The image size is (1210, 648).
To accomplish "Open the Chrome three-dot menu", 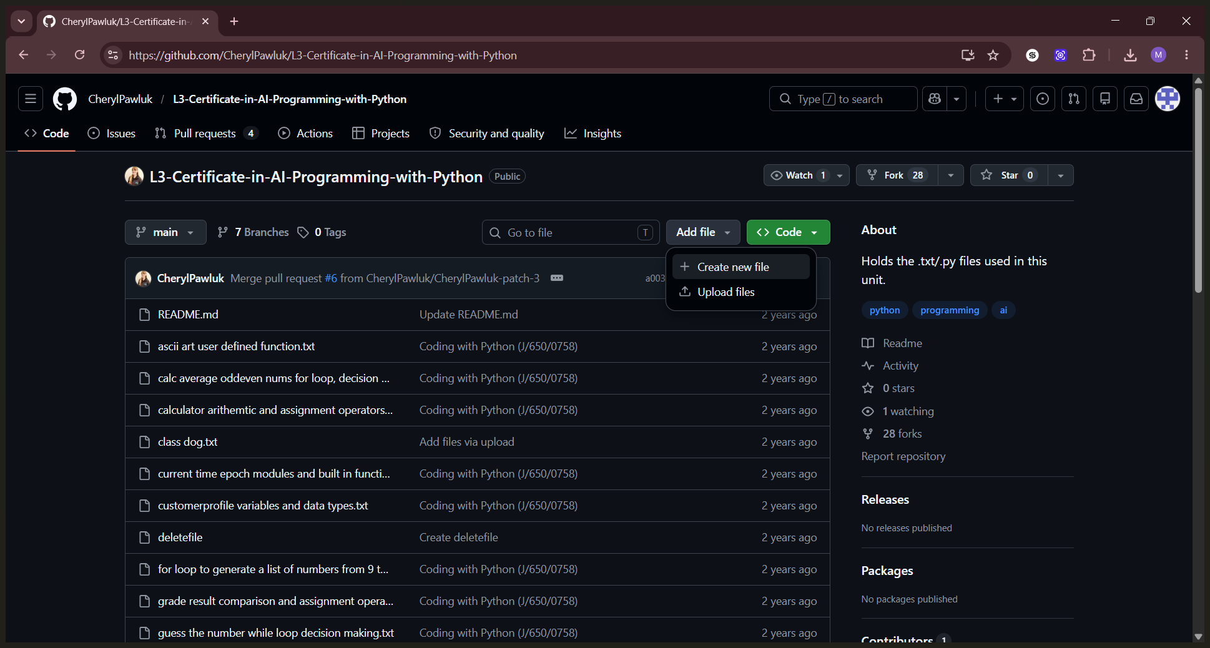I will tap(1186, 55).
